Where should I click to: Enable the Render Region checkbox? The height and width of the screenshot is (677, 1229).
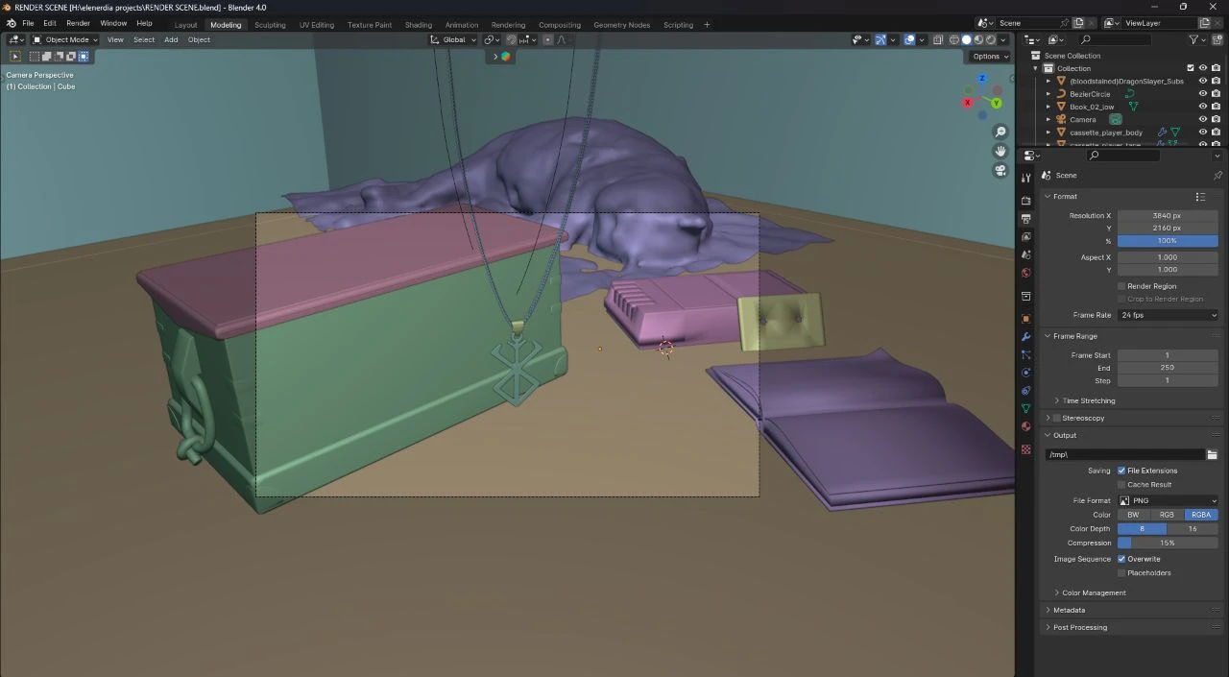[x=1121, y=286]
